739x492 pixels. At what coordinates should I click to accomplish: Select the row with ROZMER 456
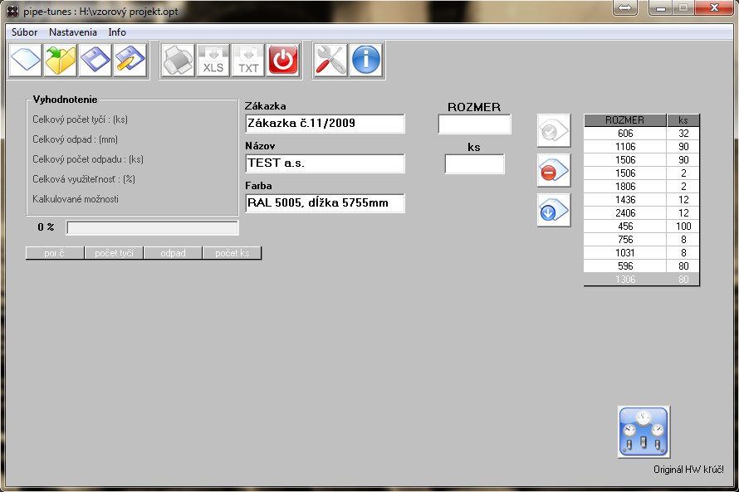pos(642,226)
